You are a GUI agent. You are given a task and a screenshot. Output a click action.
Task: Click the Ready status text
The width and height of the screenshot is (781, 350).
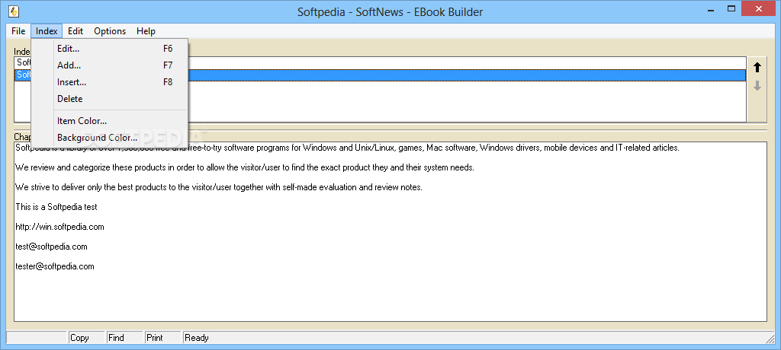197,338
